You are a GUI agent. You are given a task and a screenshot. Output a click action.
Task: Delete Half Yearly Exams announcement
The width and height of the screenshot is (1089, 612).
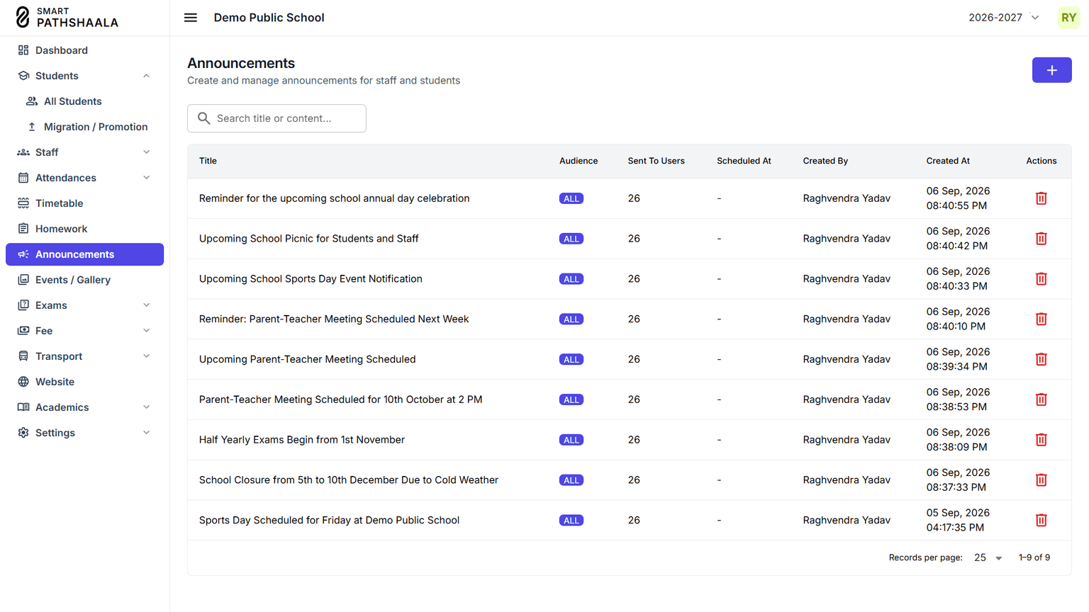[1041, 440]
